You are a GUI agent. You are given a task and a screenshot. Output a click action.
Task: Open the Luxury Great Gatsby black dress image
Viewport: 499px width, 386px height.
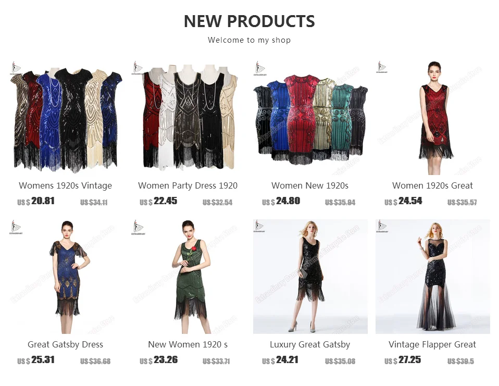[310, 277]
